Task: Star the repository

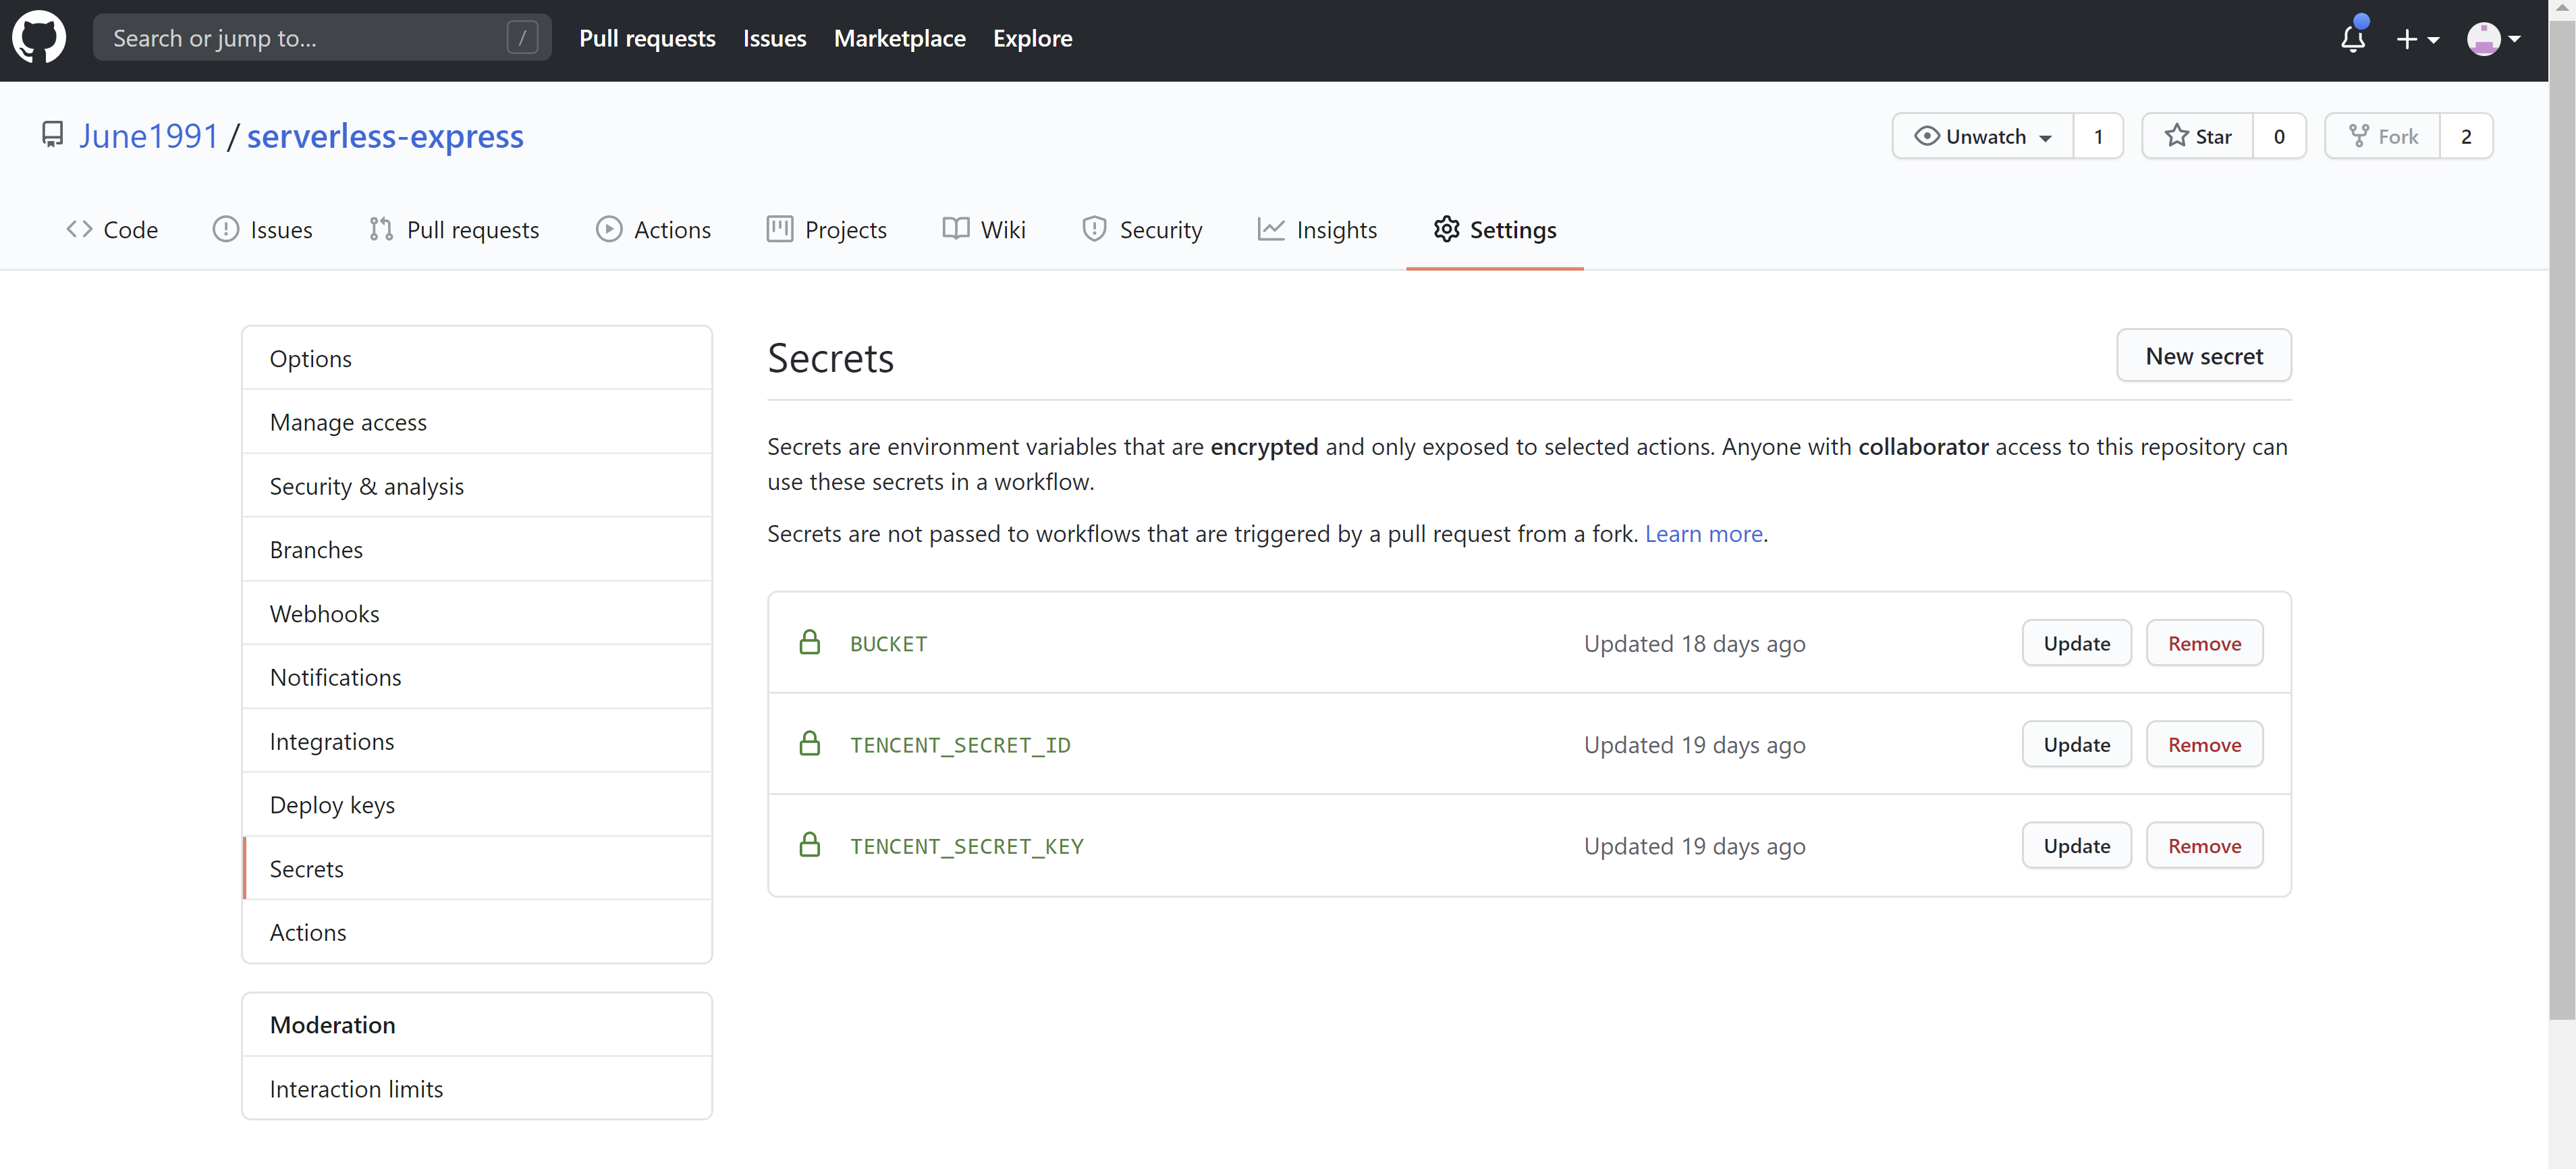Action: 2197,136
